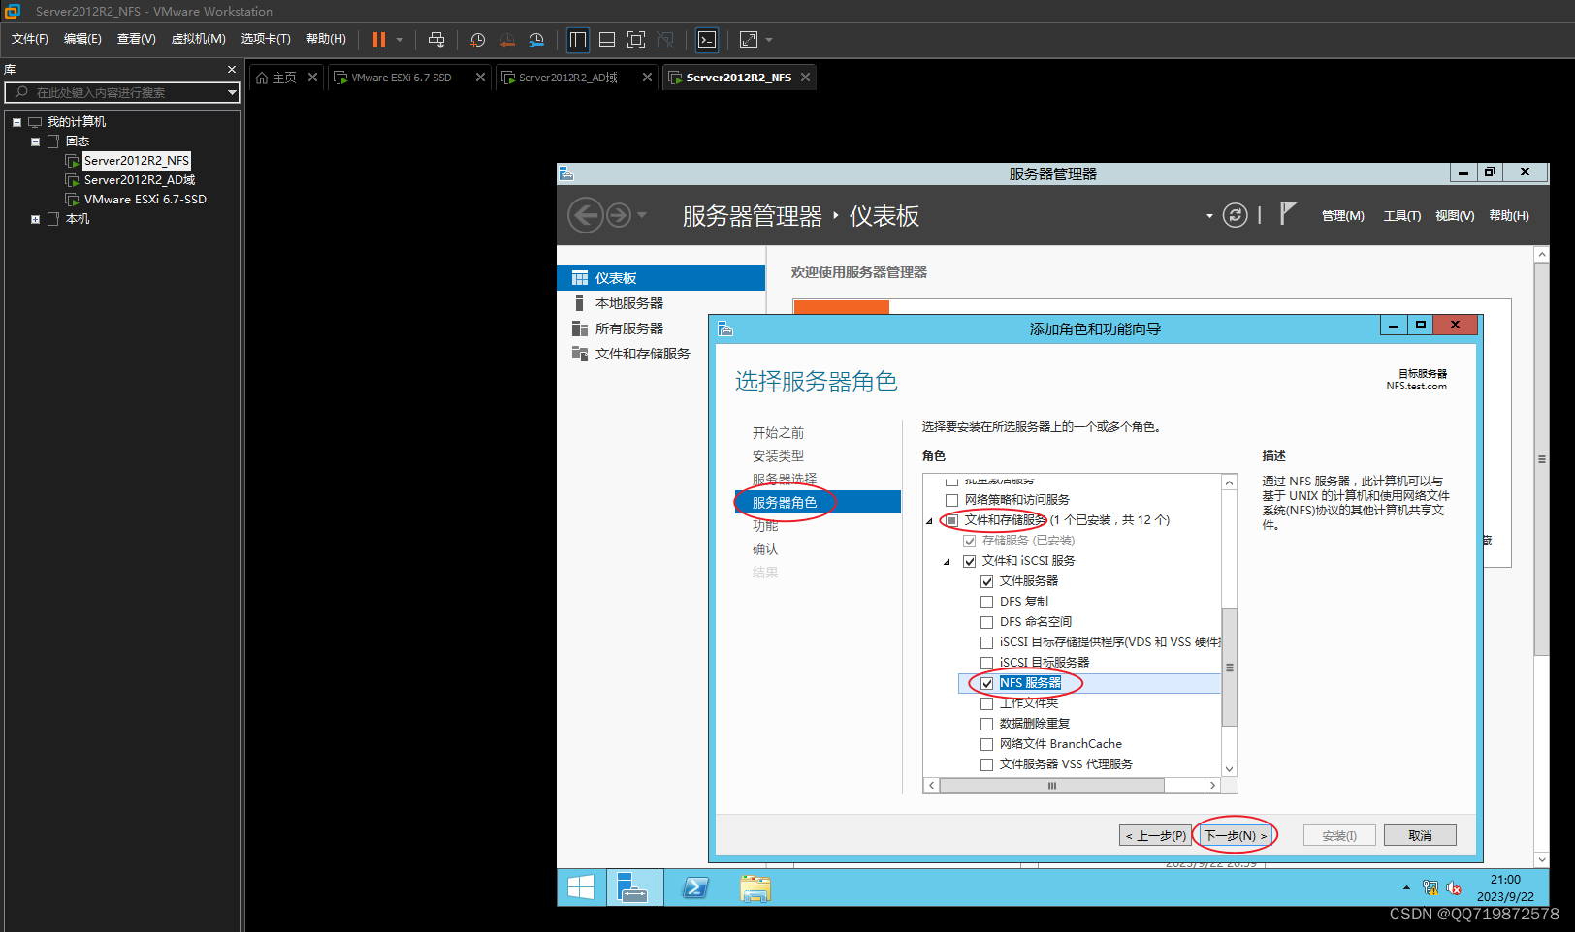This screenshot has width=1575, height=932.
Task: Click 取消 to cancel the wizard
Action: [x=1420, y=835]
